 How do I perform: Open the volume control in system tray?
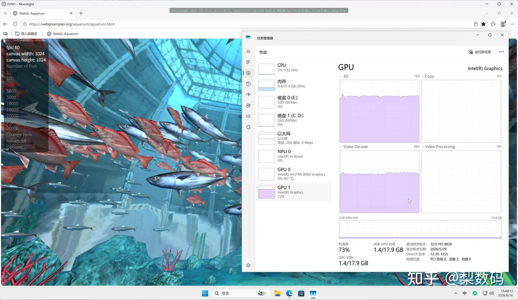tap(492, 293)
